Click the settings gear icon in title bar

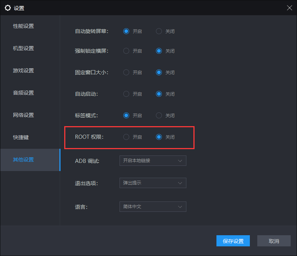click(7, 8)
